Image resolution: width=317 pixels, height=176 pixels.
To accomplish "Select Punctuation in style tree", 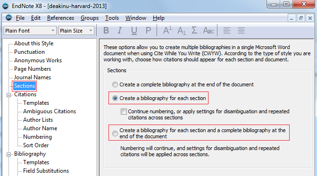I will click(x=29, y=52).
